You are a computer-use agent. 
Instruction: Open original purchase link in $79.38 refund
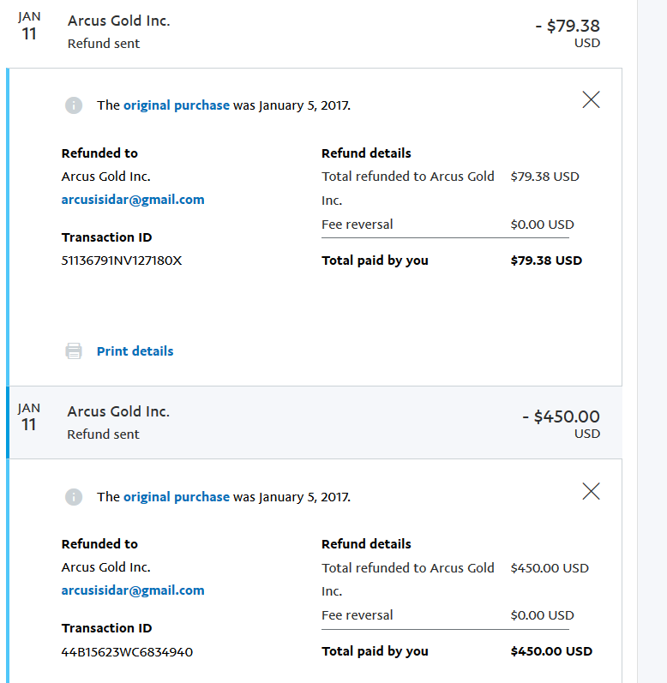[176, 105]
